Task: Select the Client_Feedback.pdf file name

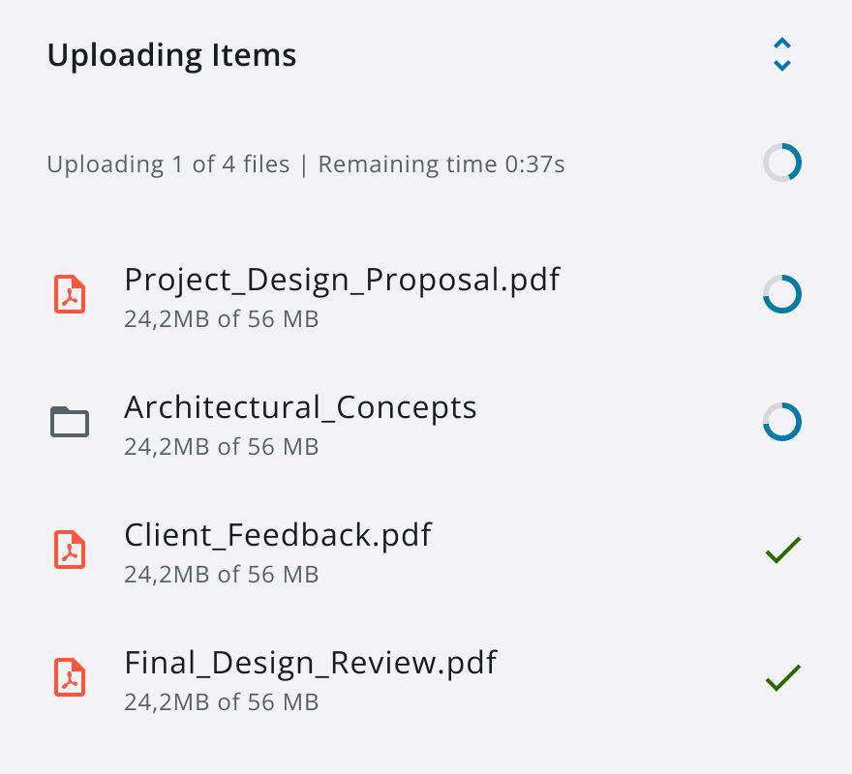Action: click(278, 535)
